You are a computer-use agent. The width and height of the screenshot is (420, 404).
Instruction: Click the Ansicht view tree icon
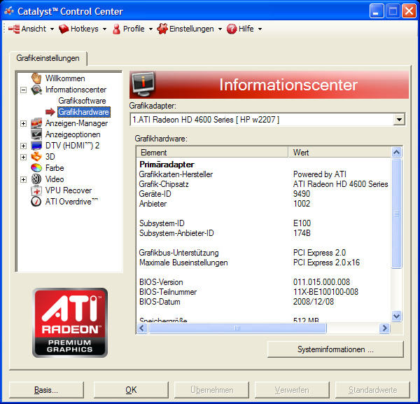(14, 29)
